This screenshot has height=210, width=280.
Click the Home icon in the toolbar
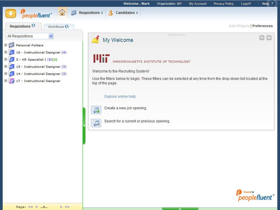click(62, 12)
